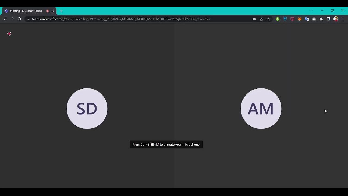Open camera permission icon in address bar
This screenshot has height=196, width=348.
click(254, 19)
